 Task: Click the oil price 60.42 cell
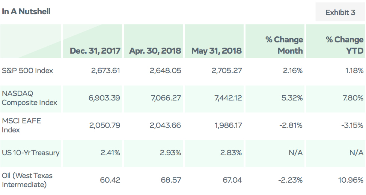click(110, 180)
